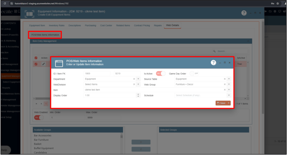Click the Min. Order input field
Screen dimensions: 287x155
tap(67, 117)
